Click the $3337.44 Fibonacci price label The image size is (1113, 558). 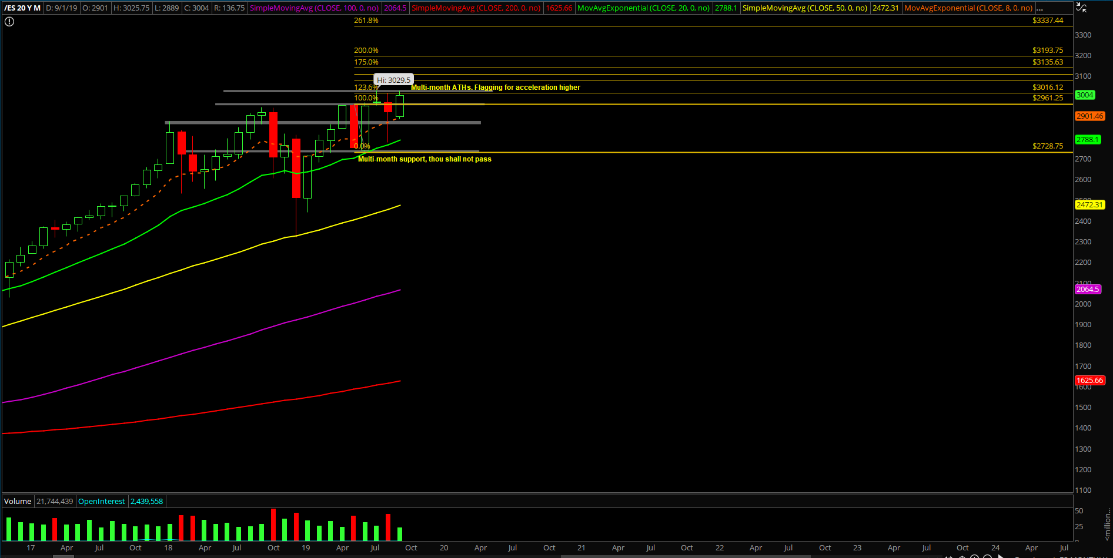1048,21
